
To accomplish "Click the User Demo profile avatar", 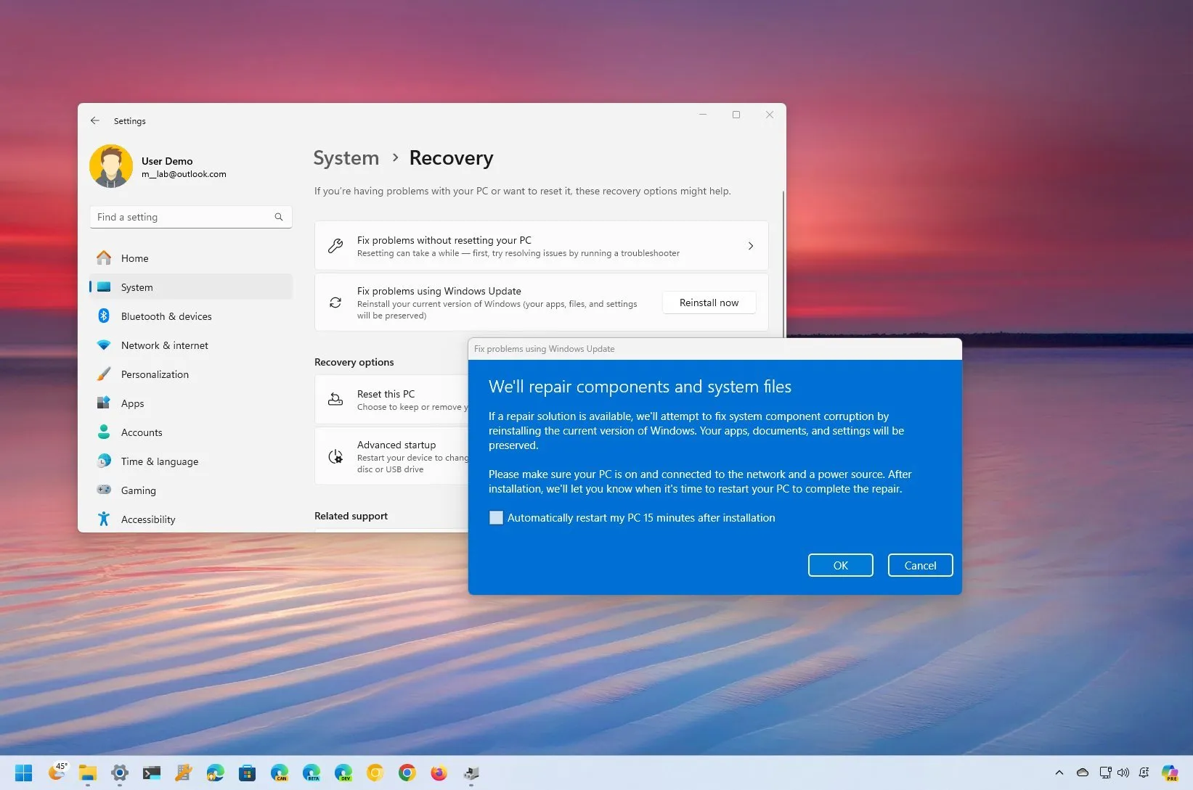I will [111, 166].
